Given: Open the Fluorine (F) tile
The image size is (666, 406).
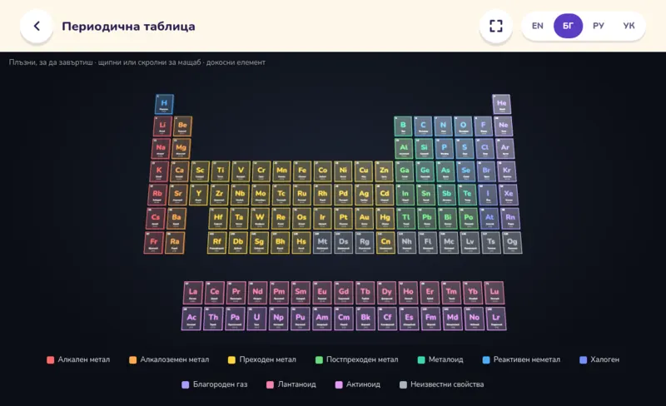Looking at the screenshot, I should coord(483,126).
